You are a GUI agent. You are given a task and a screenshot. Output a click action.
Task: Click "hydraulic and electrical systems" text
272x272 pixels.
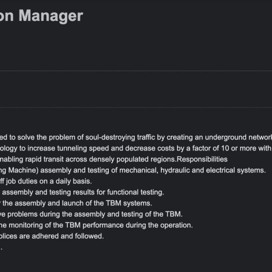pos(213,170)
